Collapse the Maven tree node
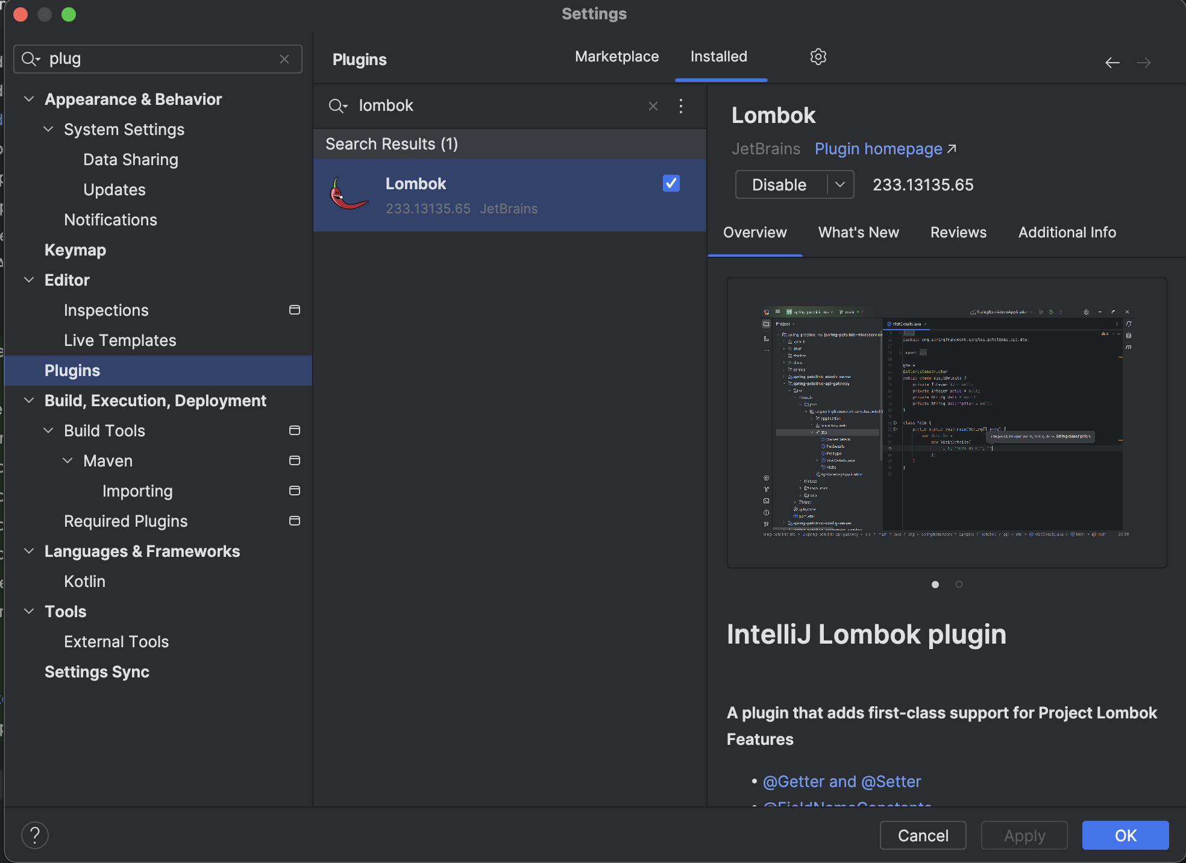1186x863 pixels. coord(67,460)
